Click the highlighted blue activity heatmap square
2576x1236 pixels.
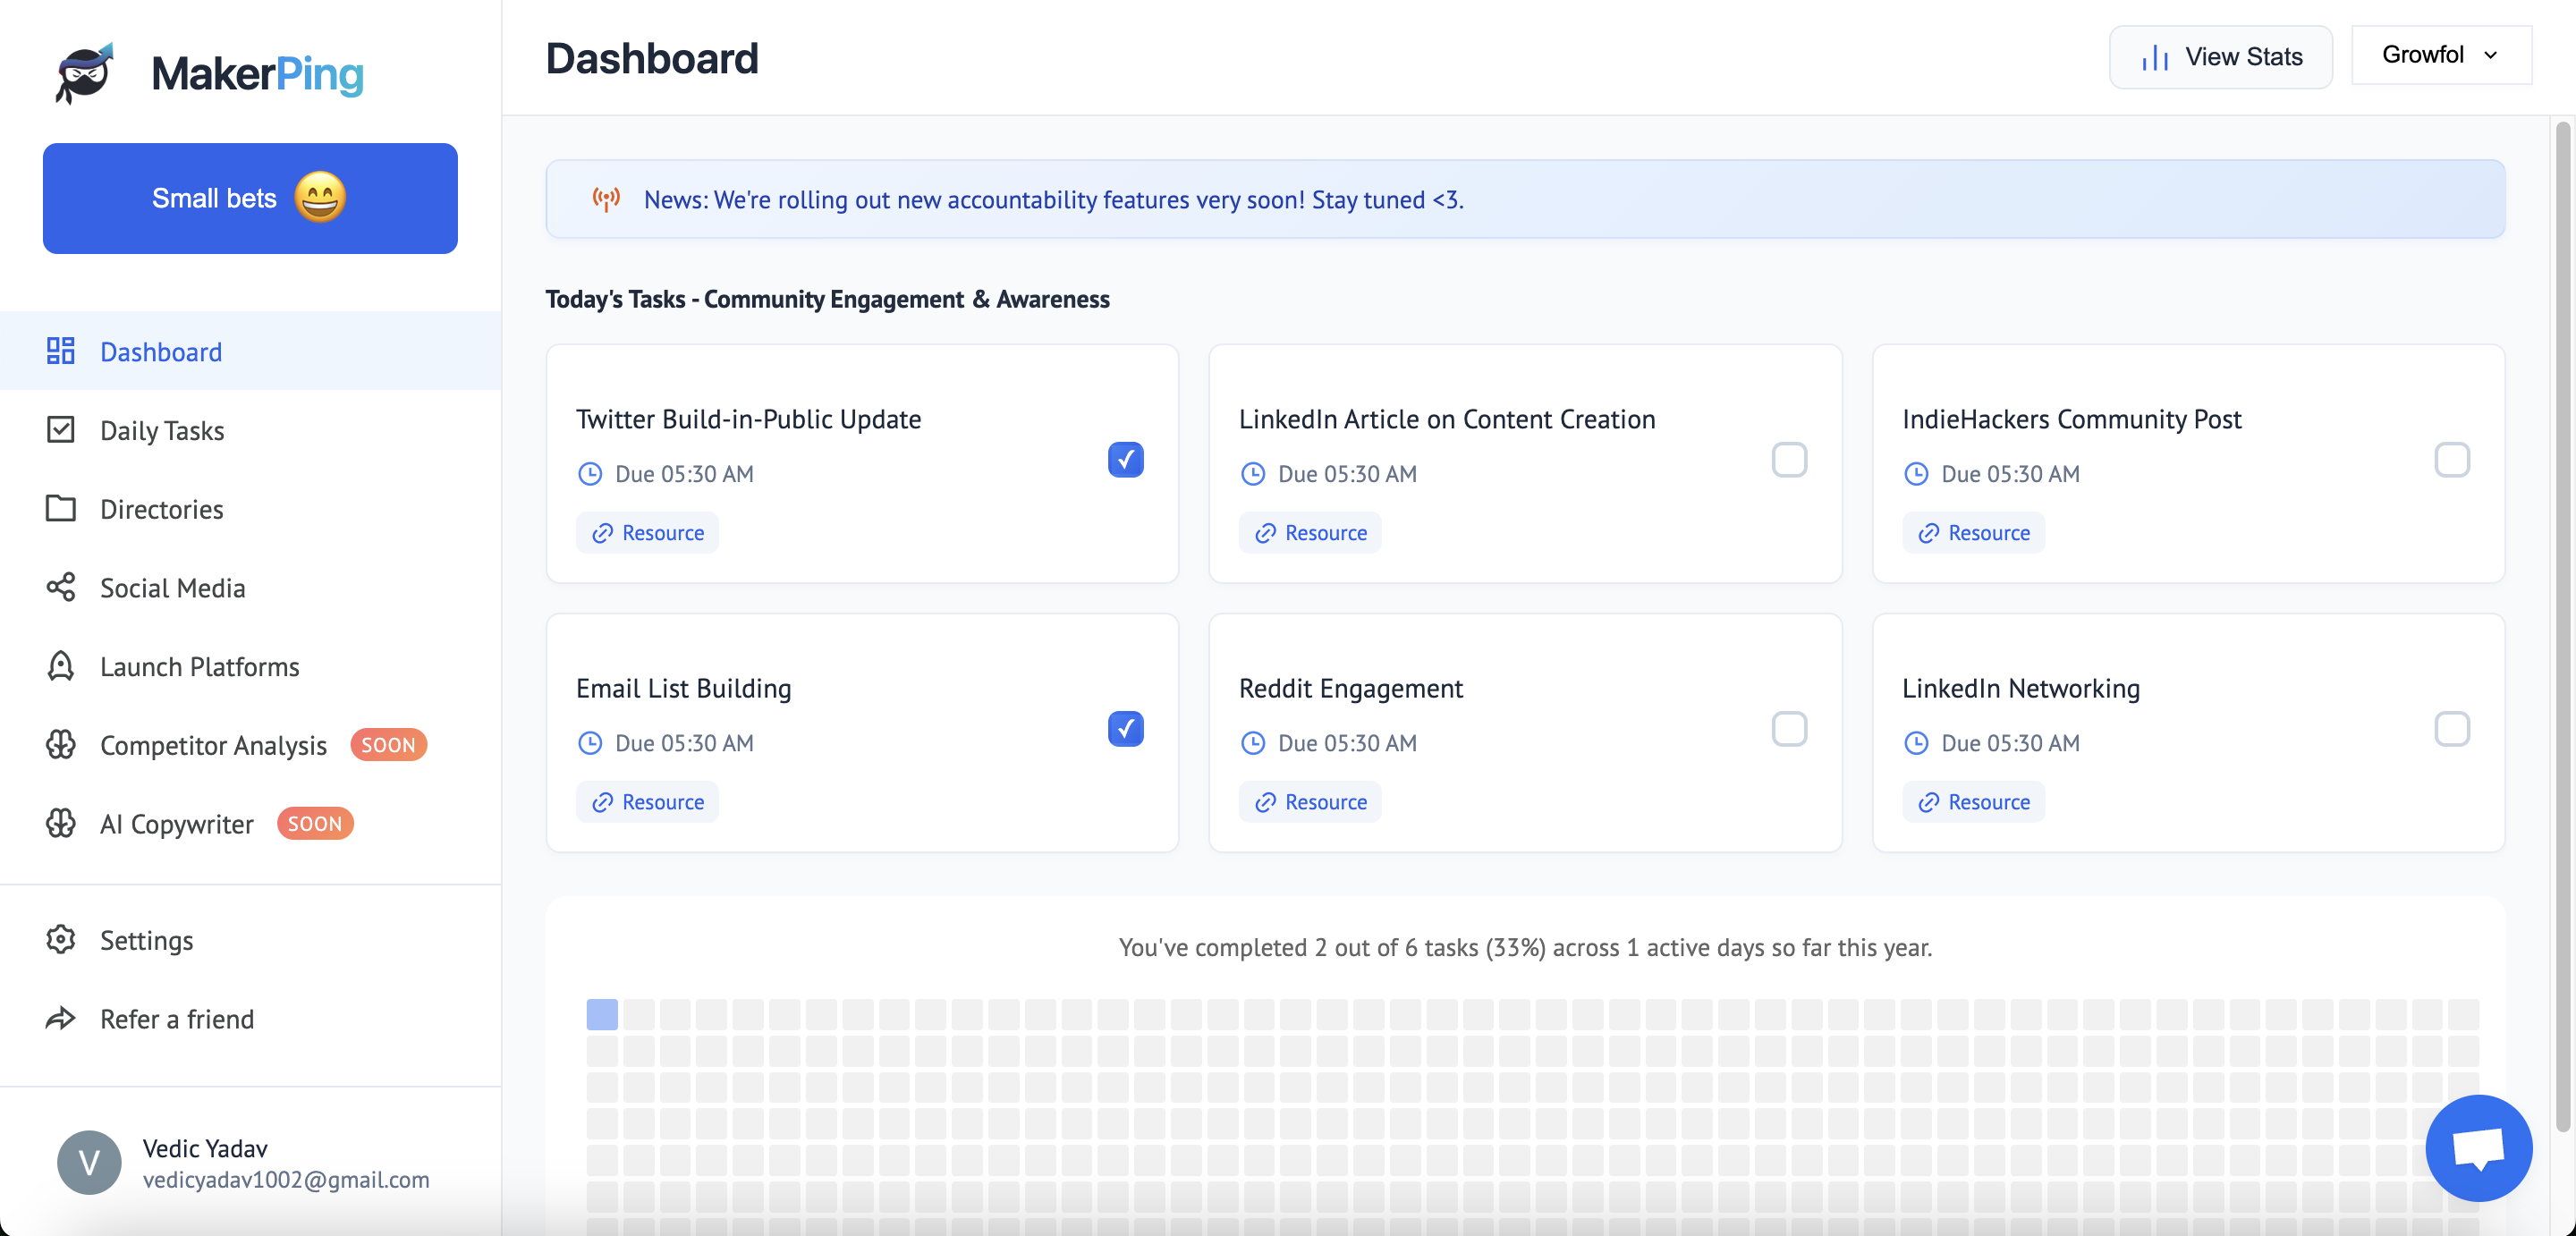(602, 1014)
